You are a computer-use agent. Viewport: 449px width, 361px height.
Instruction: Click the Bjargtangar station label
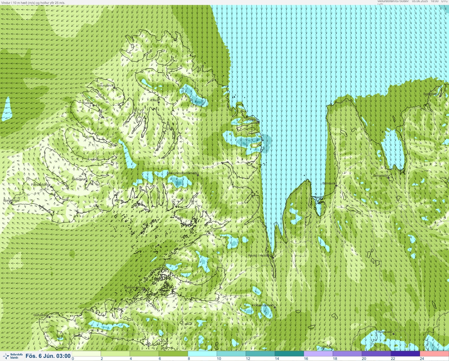11,200
